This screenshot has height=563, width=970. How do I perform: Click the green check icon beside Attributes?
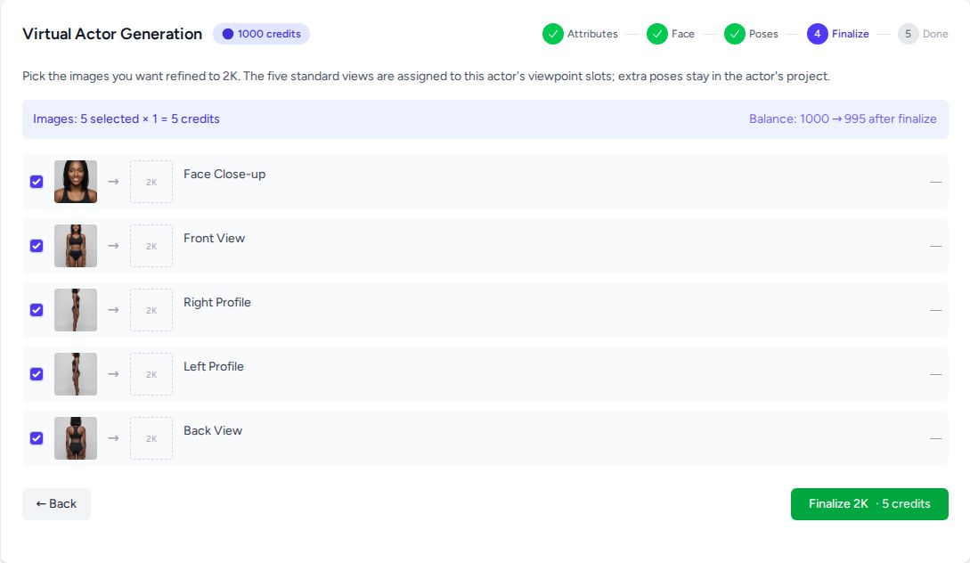coord(553,34)
